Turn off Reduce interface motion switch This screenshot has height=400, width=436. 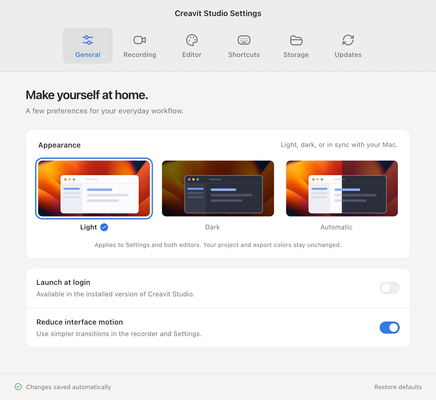click(390, 328)
